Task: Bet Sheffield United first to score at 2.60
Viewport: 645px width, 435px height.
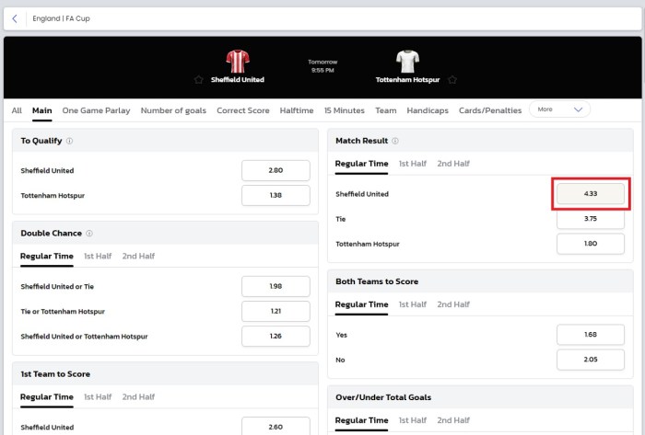Action: point(276,427)
